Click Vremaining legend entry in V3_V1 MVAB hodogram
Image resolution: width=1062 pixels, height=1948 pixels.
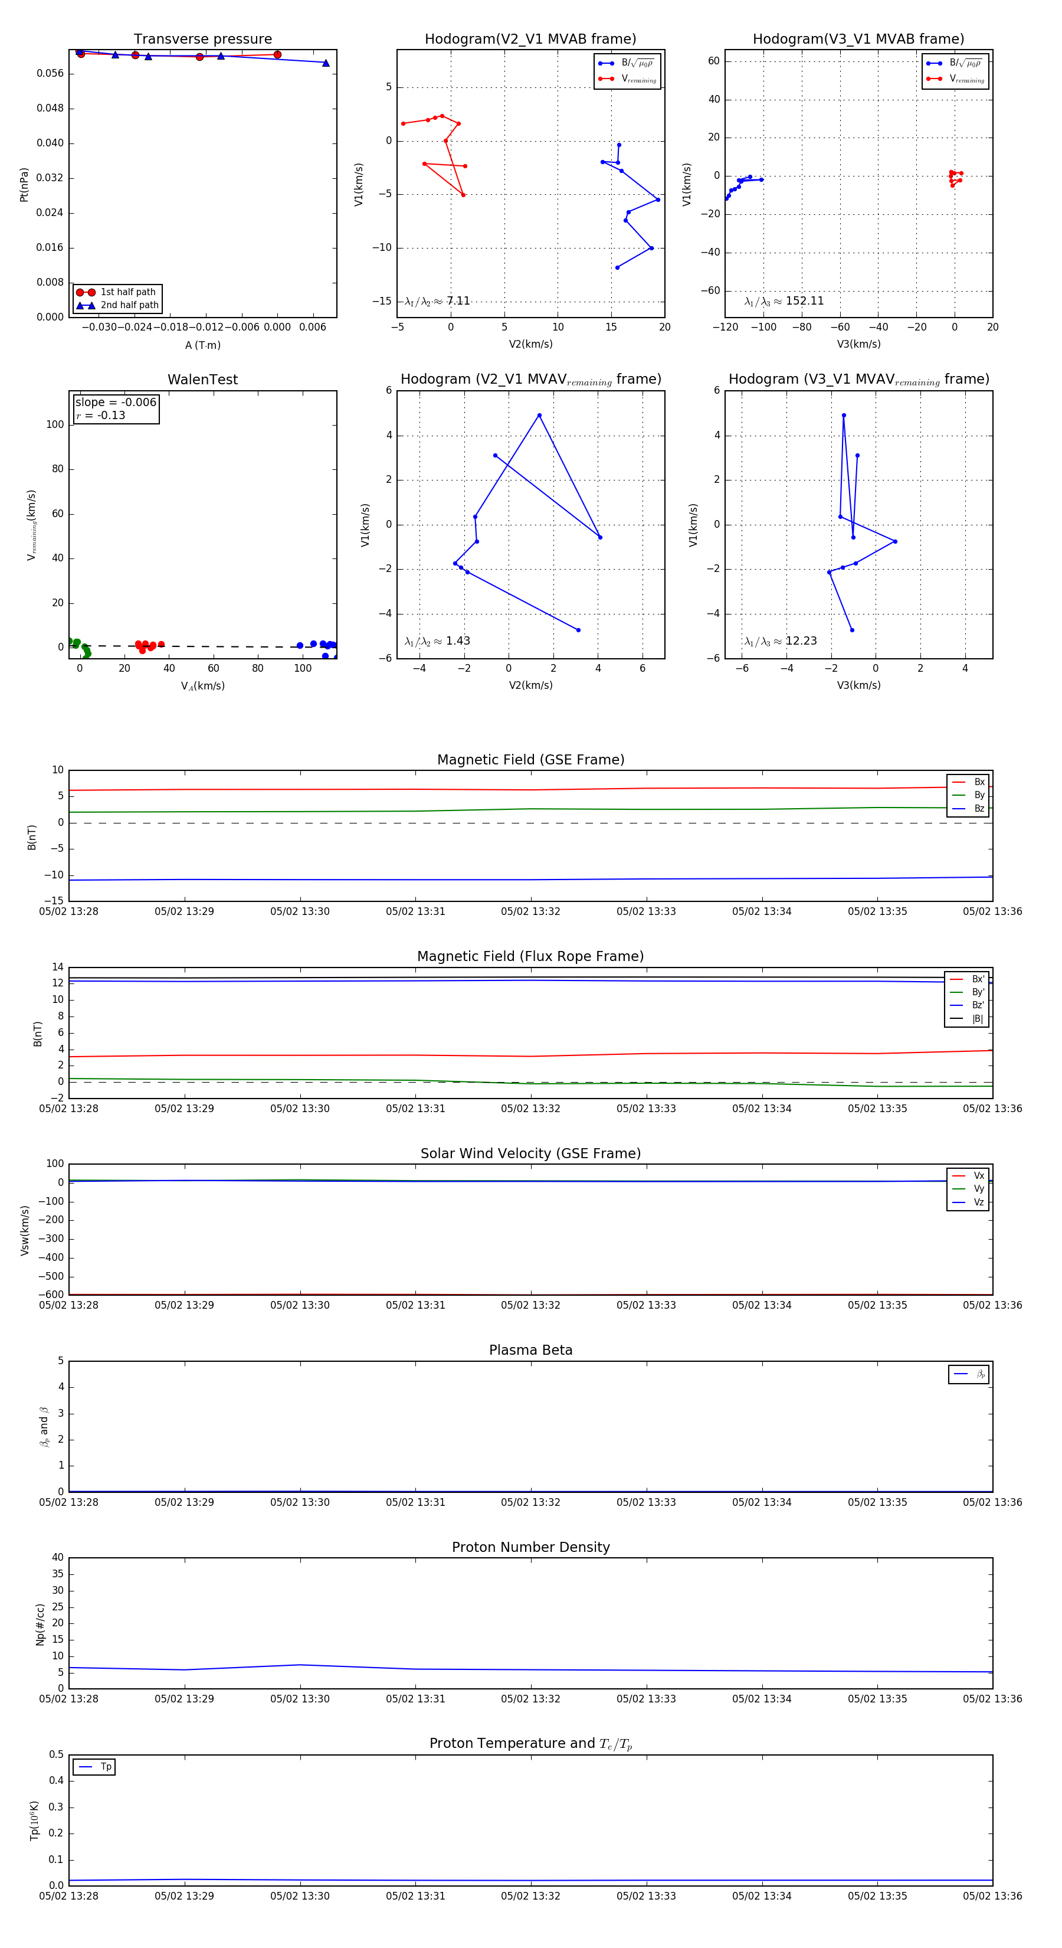955,79
